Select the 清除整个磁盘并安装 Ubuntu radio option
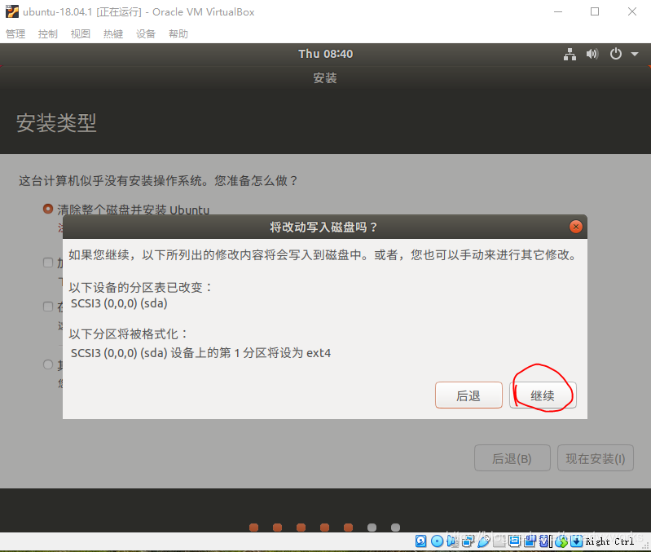The image size is (651, 552). 48,209
